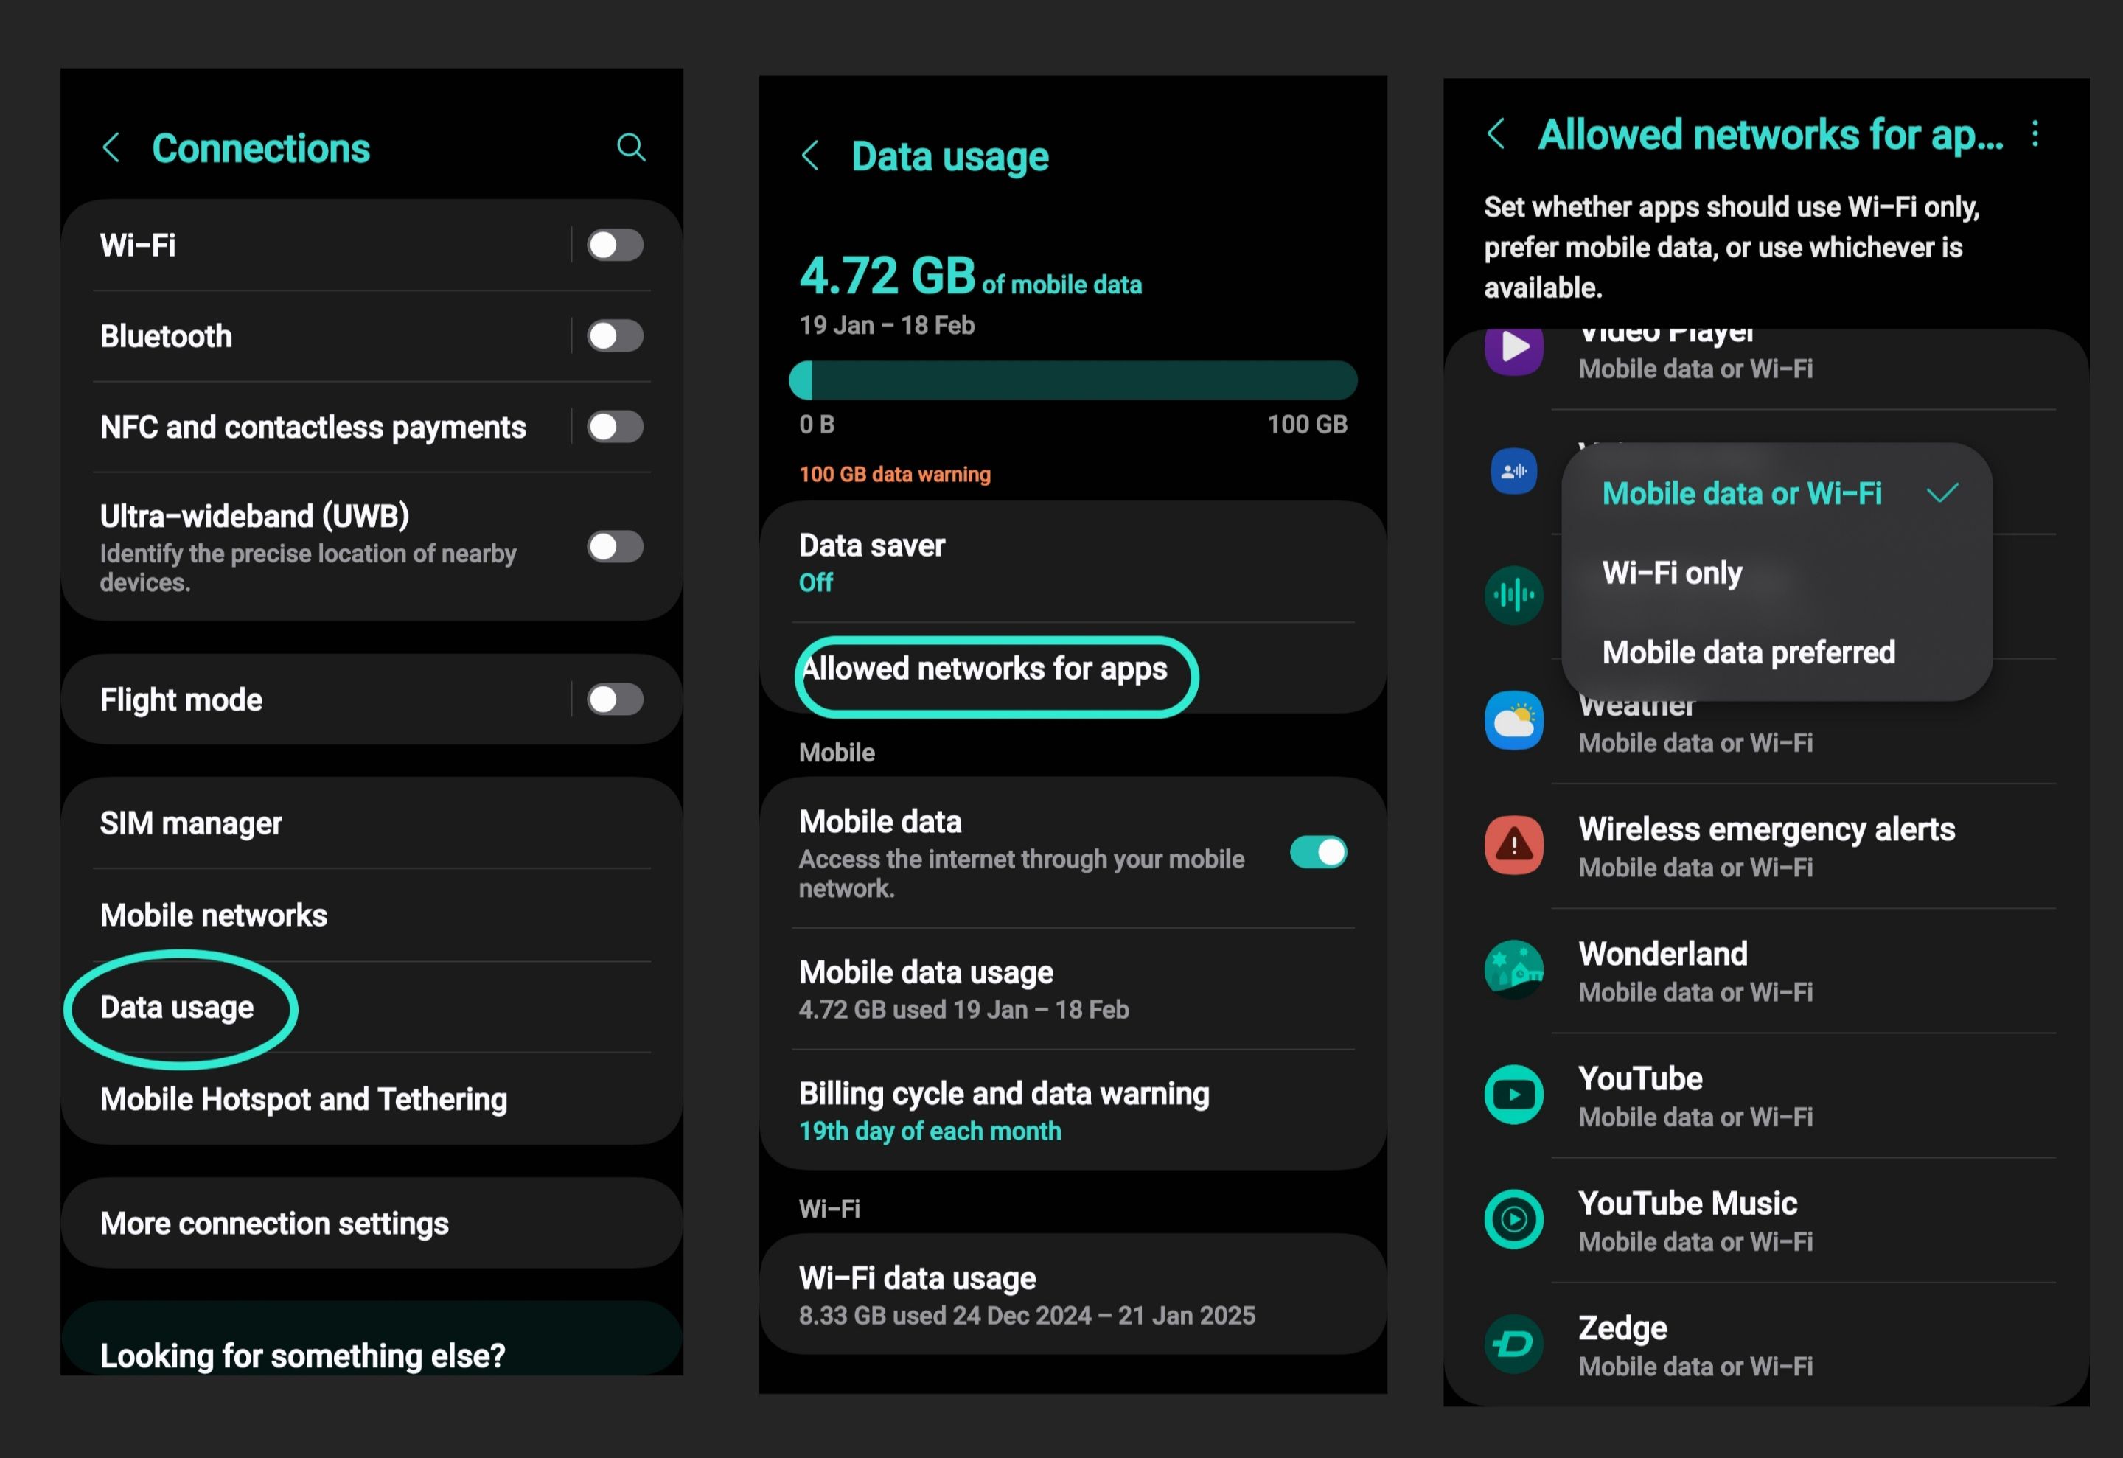Disable the Mobile data toggle
2123x1458 pixels.
[1317, 852]
